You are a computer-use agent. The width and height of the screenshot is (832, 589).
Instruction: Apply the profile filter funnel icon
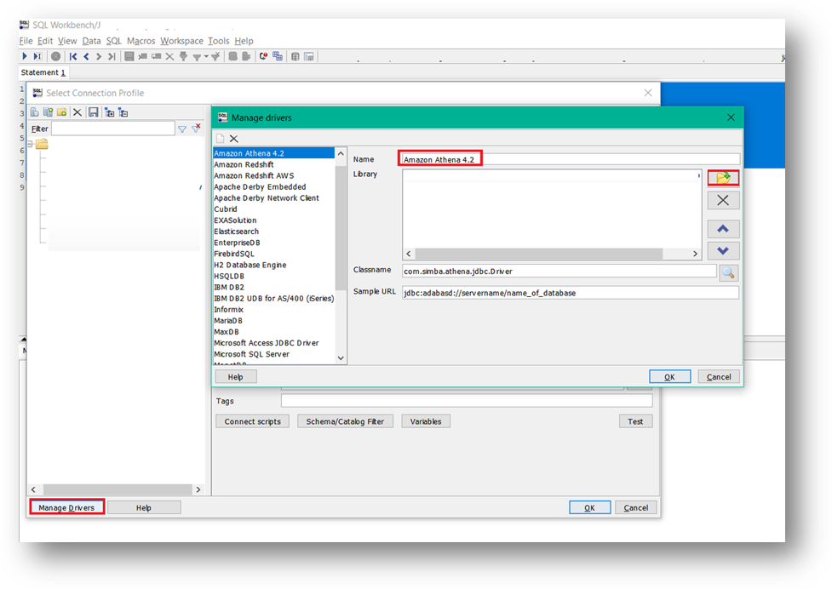click(x=182, y=129)
